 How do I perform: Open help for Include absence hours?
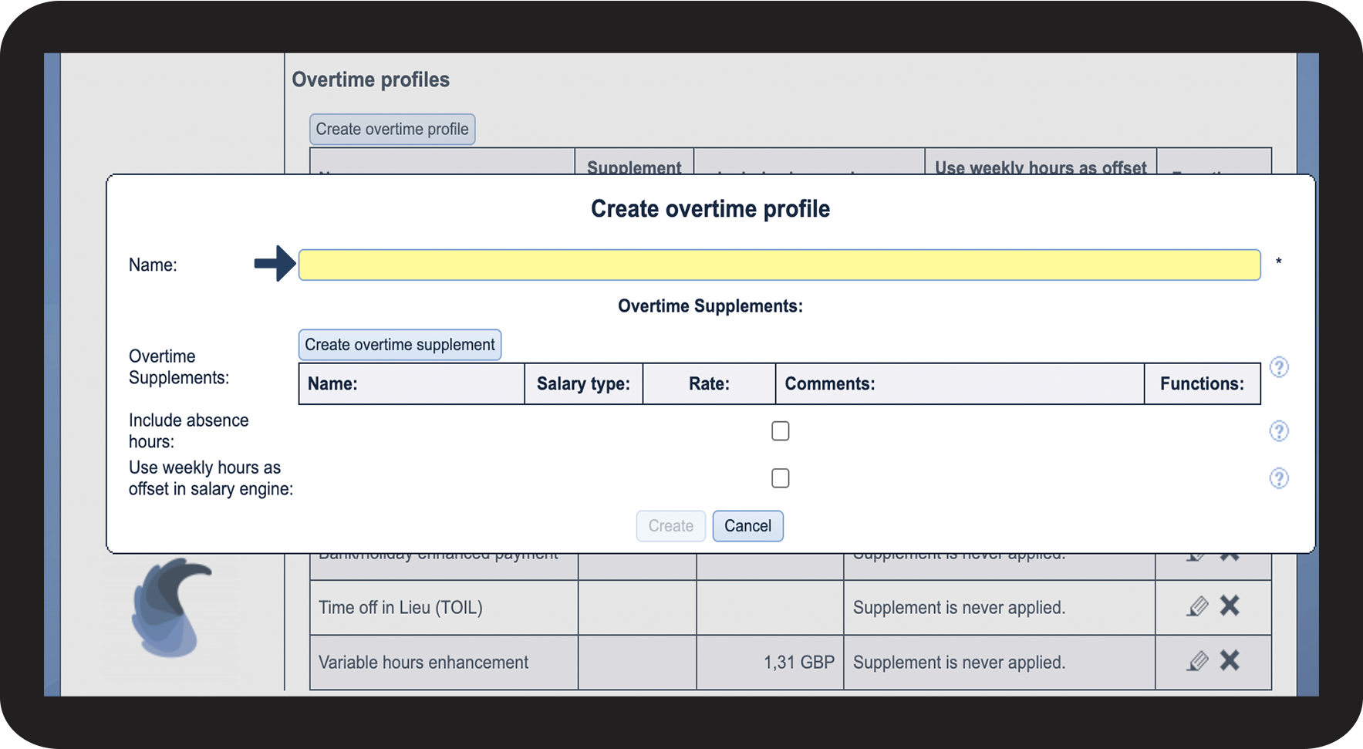[x=1278, y=430]
